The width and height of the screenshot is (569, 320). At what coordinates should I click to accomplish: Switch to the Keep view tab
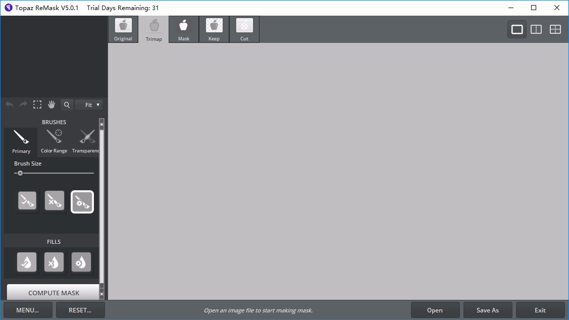pos(214,29)
